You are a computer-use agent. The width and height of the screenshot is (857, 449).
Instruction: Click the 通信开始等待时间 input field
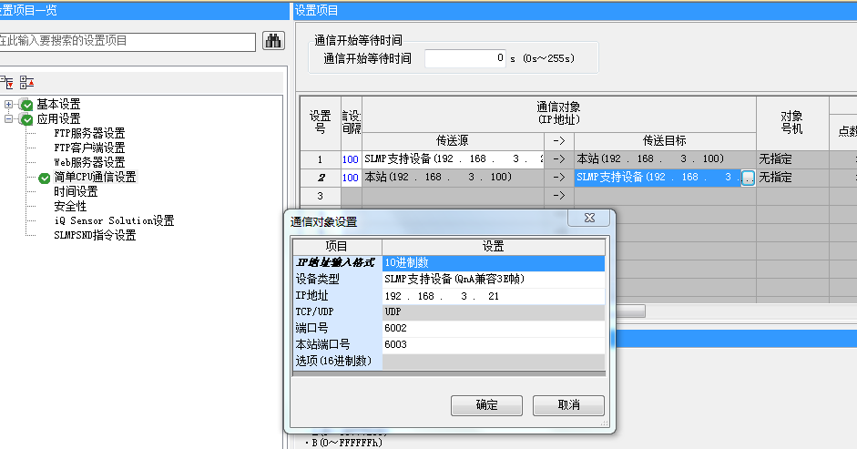(x=465, y=58)
